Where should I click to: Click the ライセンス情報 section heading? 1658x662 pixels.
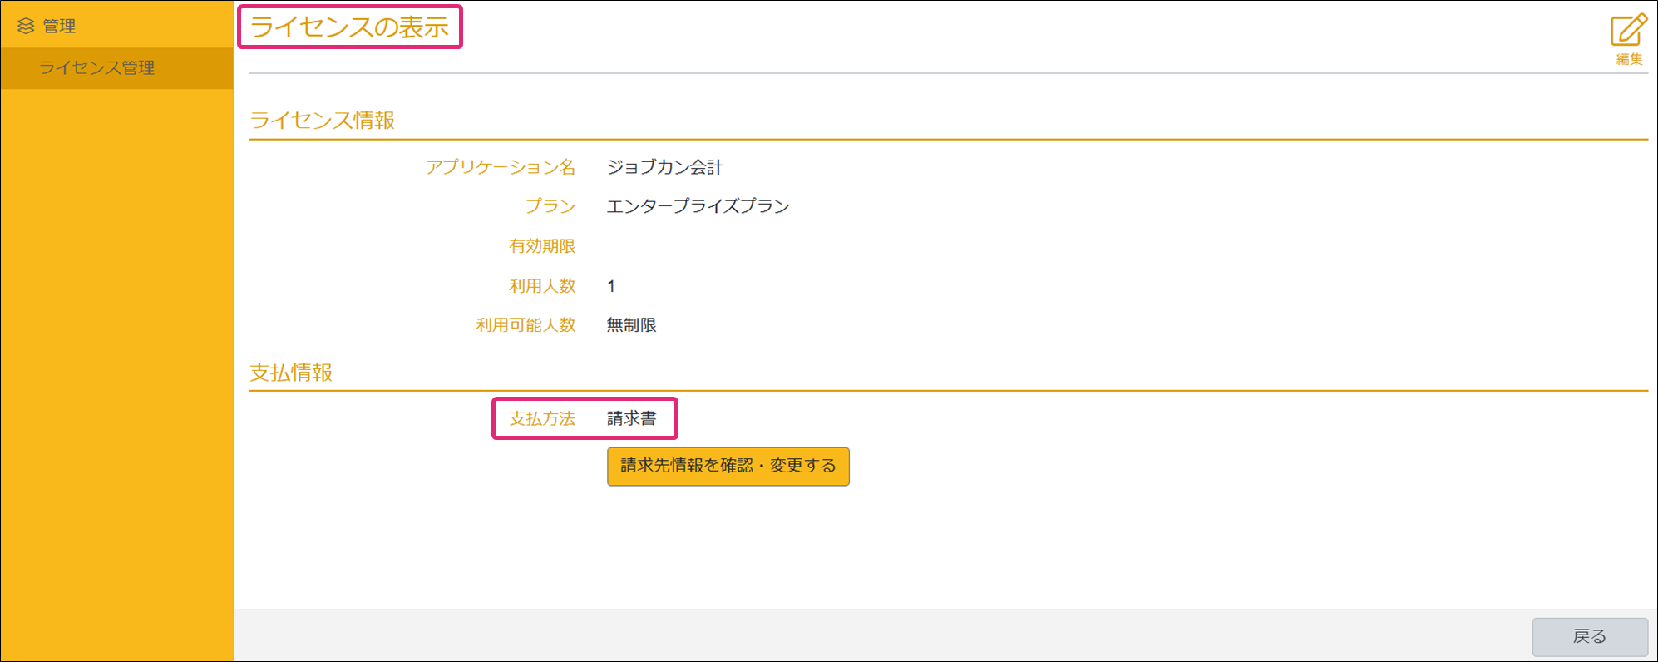pos(322,121)
